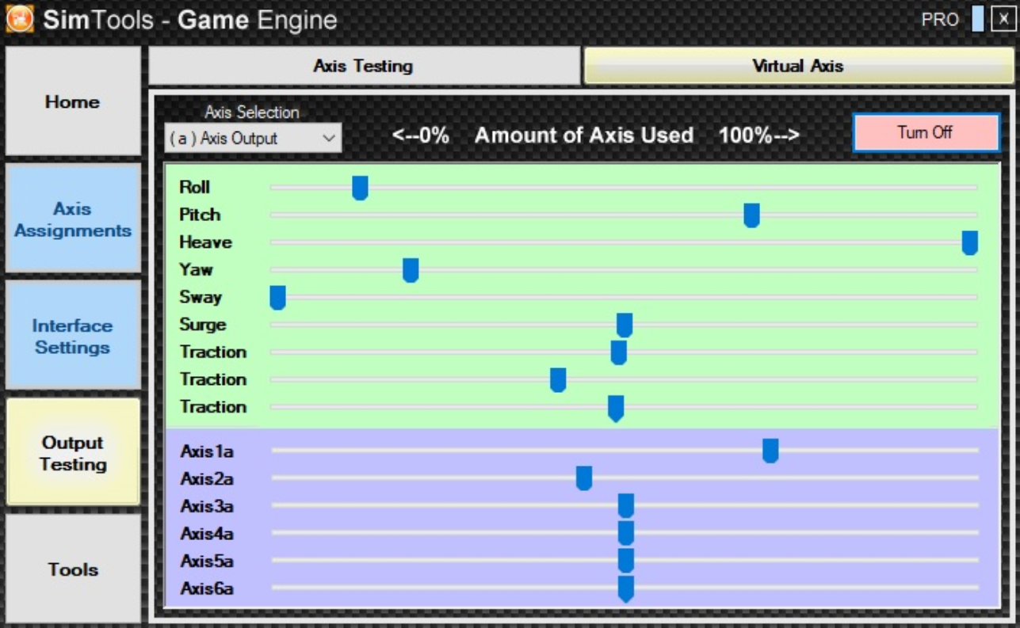The image size is (1020, 628).
Task: Go to Axis Assignments
Action: tap(73, 219)
